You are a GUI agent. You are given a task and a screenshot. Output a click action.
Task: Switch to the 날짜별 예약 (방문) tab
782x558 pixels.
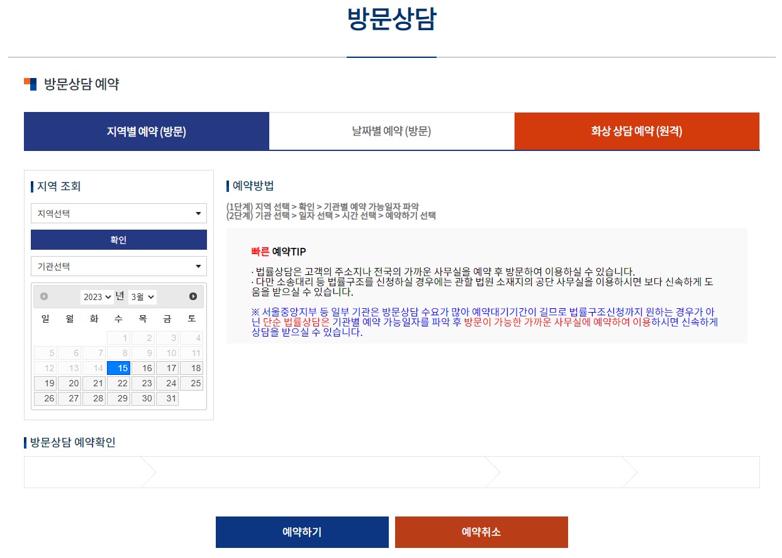(x=391, y=131)
